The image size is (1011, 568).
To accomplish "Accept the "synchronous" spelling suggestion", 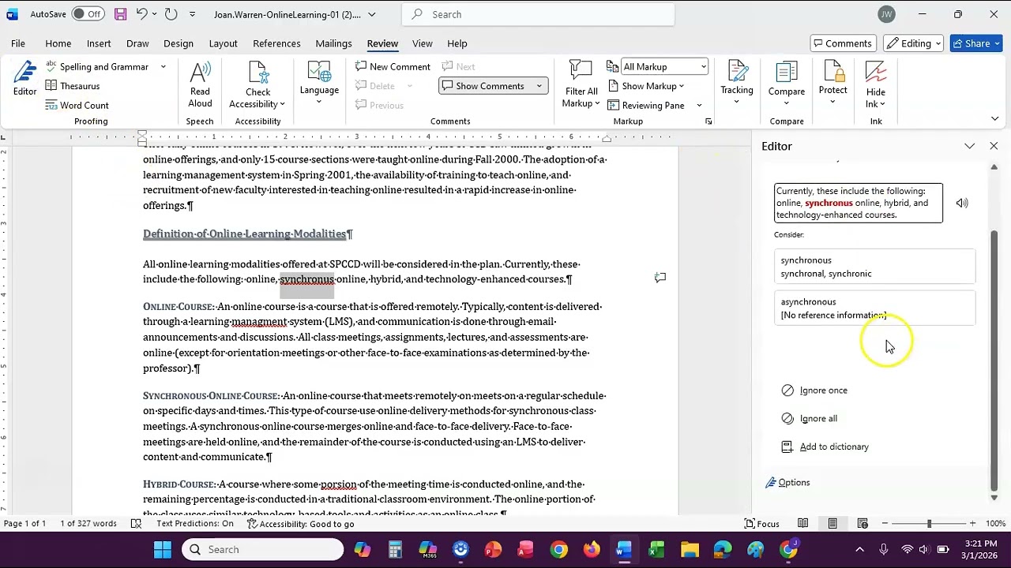I will click(x=874, y=267).
